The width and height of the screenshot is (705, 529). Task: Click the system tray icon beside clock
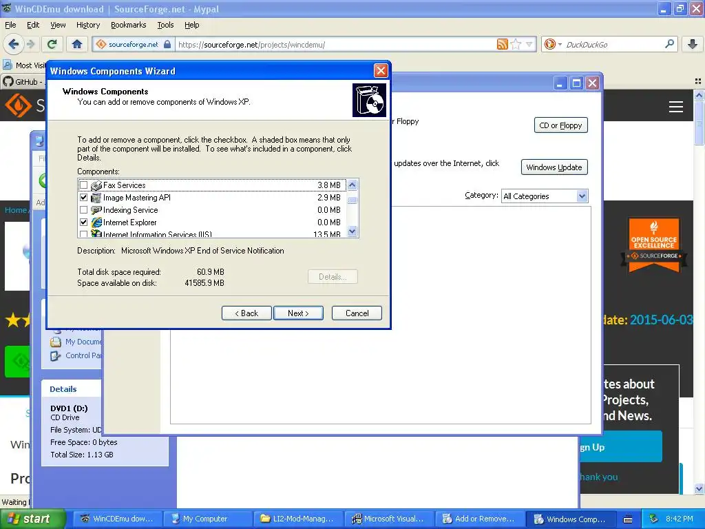[654, 519]
